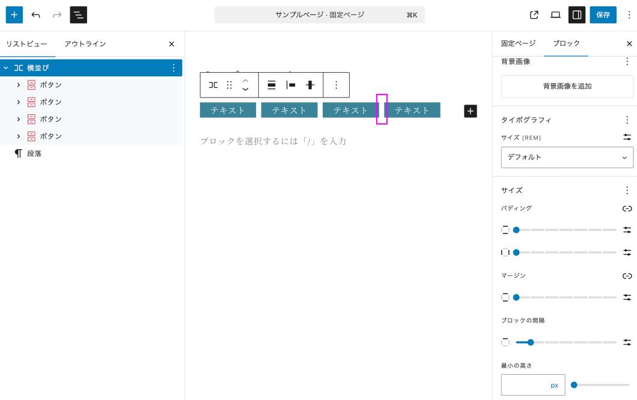Click the vertical alignment toolbar icon
Screen dimensions: 637x400
tap(310, 85)
